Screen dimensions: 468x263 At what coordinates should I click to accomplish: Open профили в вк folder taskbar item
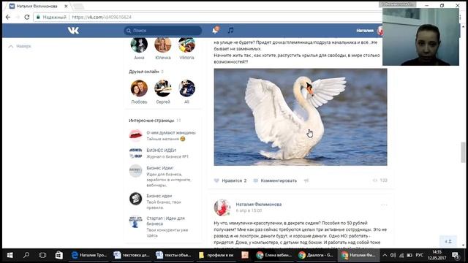click(216, 255)
